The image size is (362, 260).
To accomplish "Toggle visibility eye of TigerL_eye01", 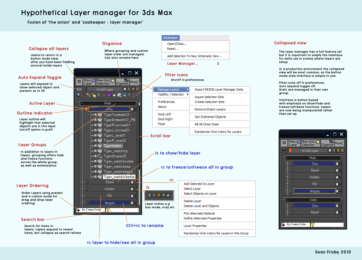I will tap(95, 135).
